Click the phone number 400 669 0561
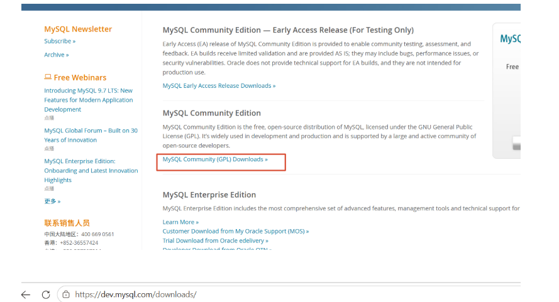 [97, 234]
